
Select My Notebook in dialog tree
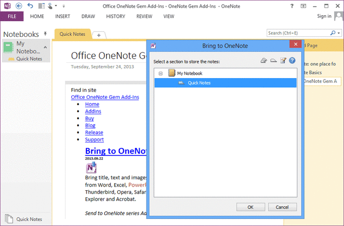point(189,73)
